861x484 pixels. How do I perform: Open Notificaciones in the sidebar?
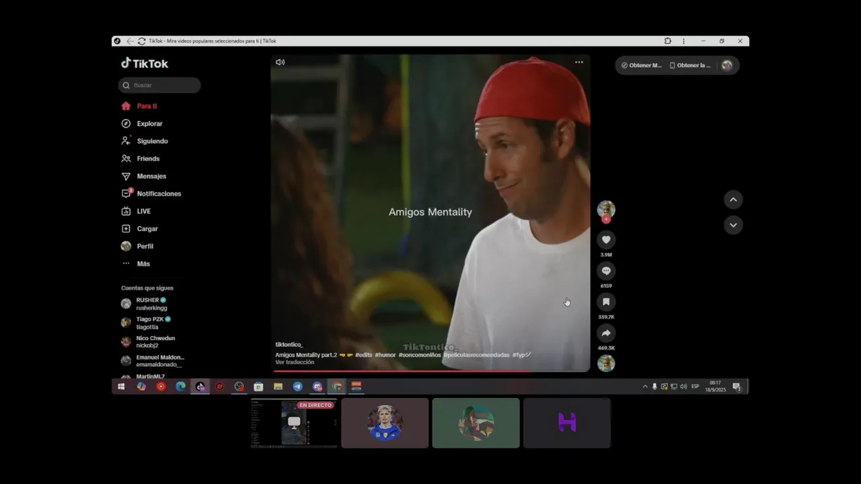[151, 194]
